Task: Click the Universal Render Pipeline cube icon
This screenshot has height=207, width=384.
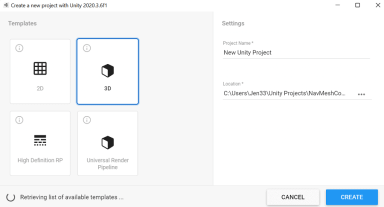Action: click(x=107, y=142)
